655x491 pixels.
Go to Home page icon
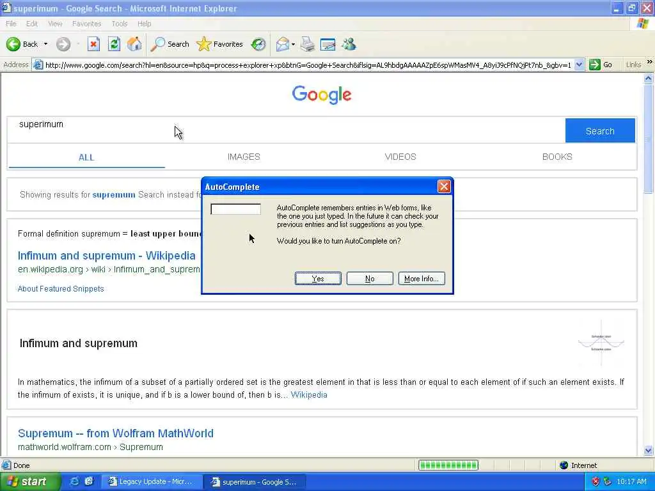pyautogui.click(x=134, y=44)
